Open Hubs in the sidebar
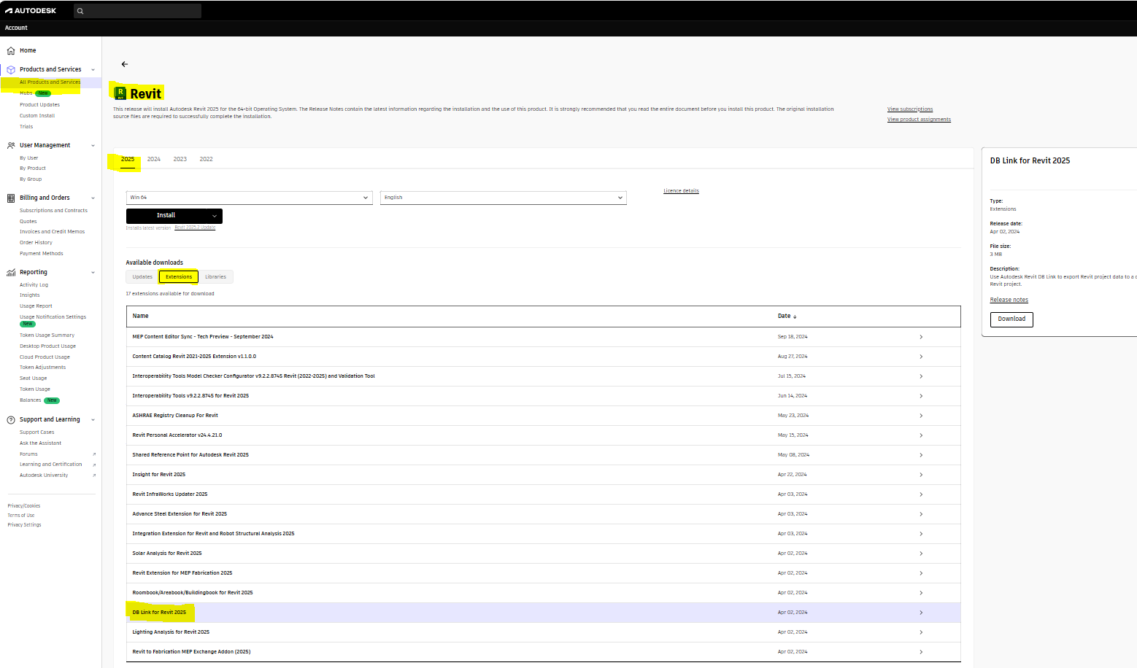This screenshot has width=1137, height=668. pyautogui.click(x=26, y=93)
